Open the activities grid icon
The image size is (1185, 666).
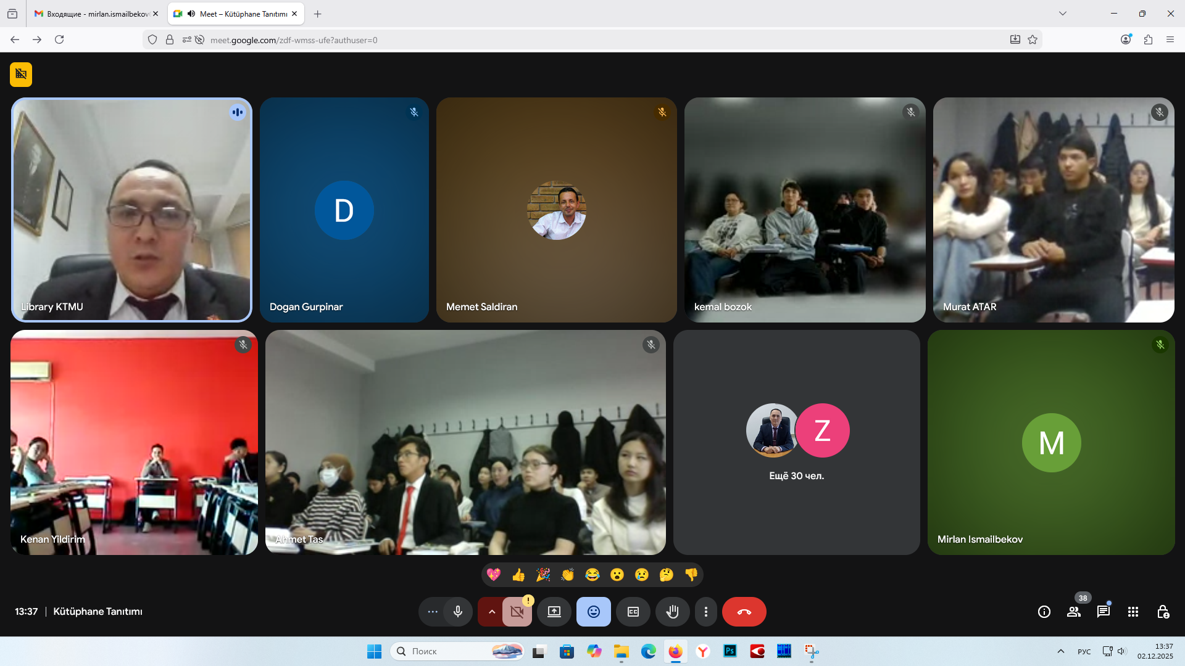click(1133, 612)
